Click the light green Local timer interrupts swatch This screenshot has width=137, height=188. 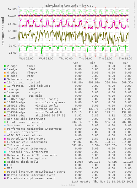pos(5,122)
